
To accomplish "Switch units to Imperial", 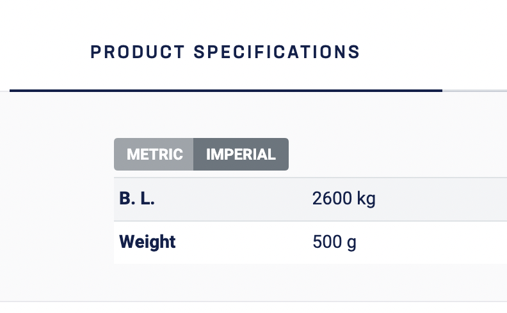I will pos(241,155).
